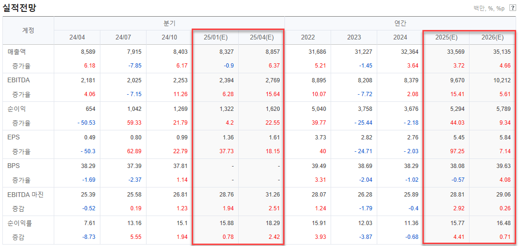The height and width of the screenshot is (246, 519).
Task: Click EBITDA 마진 value 31.26
Action: point(274,194)
